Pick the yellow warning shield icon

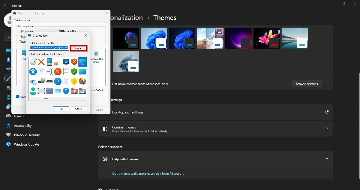coord(74,81)
